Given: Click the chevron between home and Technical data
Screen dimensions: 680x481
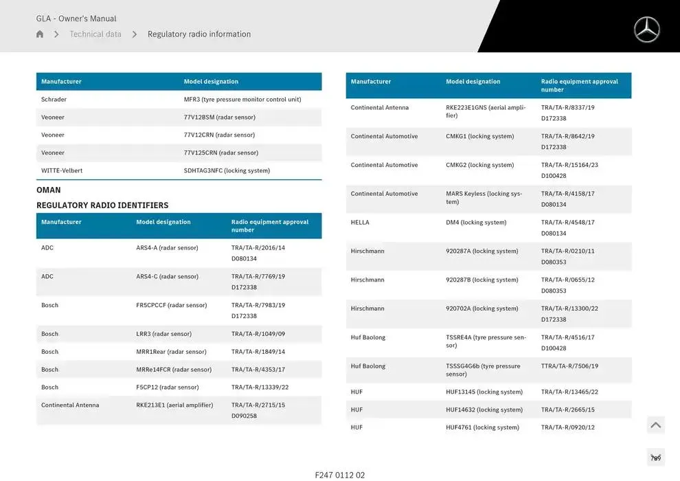Looking at the screenshot, I should [56, 34].
